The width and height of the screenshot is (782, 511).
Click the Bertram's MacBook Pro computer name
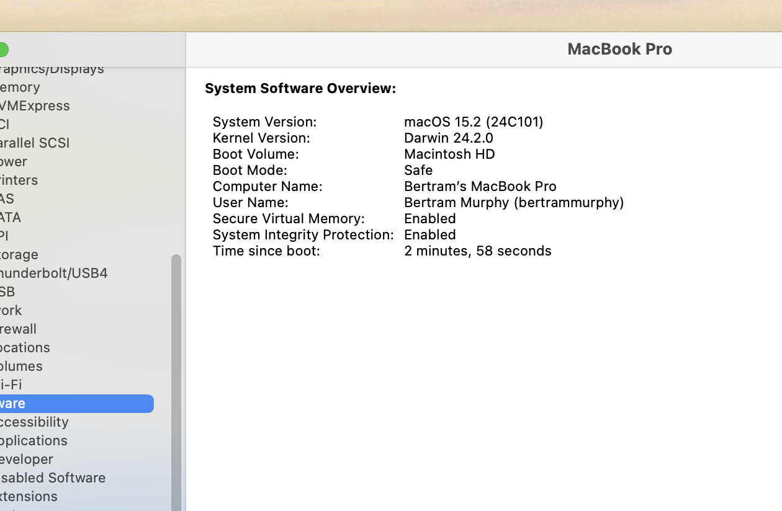[480, 186]
